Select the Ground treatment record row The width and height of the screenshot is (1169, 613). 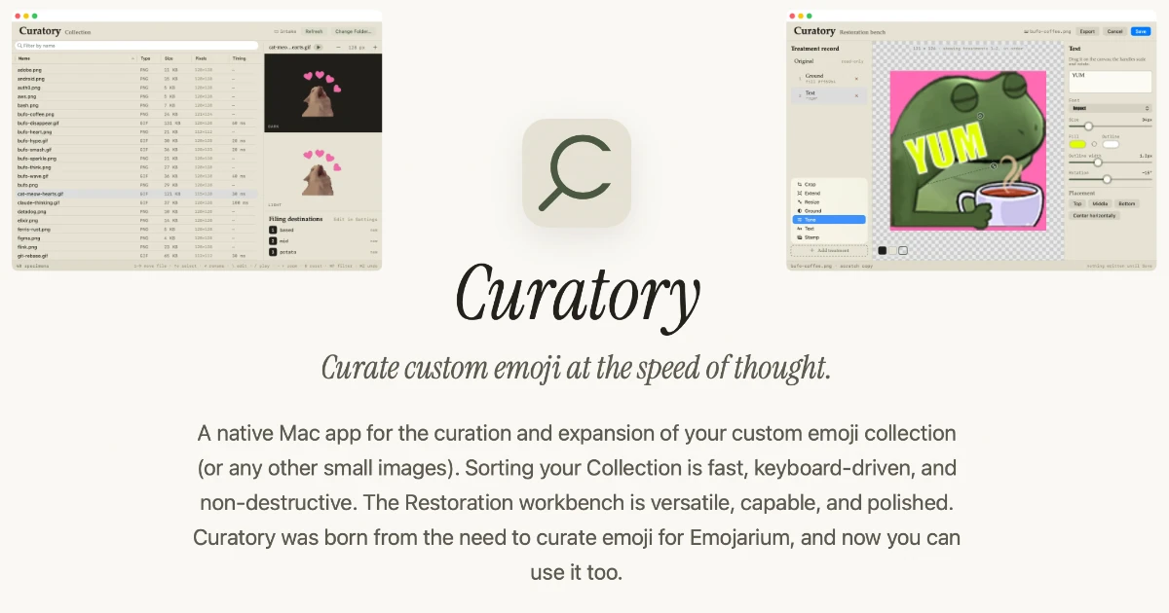click(829, 78)
